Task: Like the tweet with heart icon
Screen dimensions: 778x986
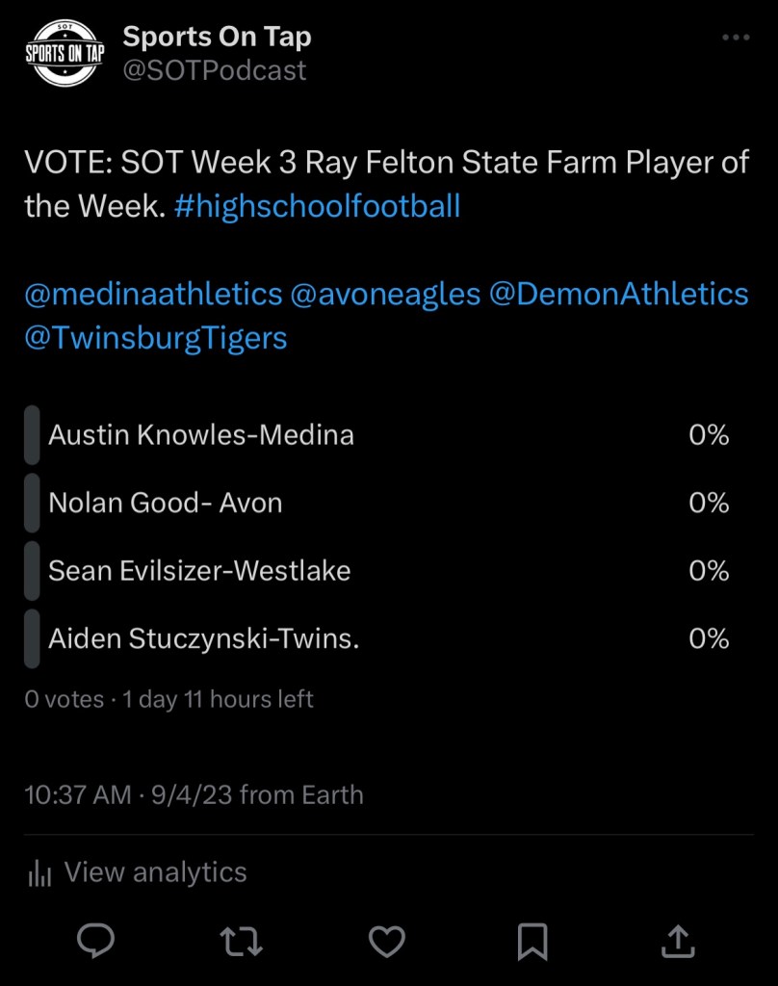Action: [386, 940]
